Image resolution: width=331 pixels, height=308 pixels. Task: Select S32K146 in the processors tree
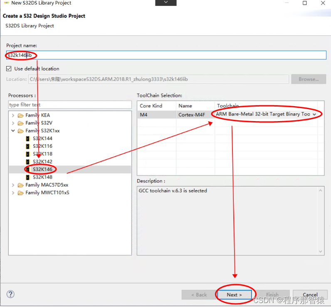click(42, 169)
